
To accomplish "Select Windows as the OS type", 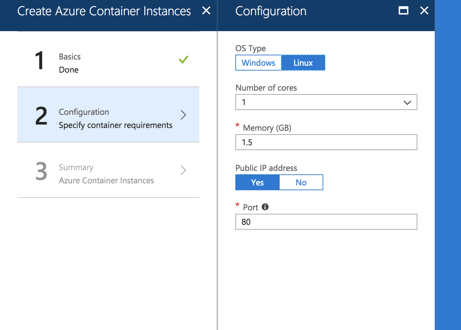I will [x=258, y=63].
